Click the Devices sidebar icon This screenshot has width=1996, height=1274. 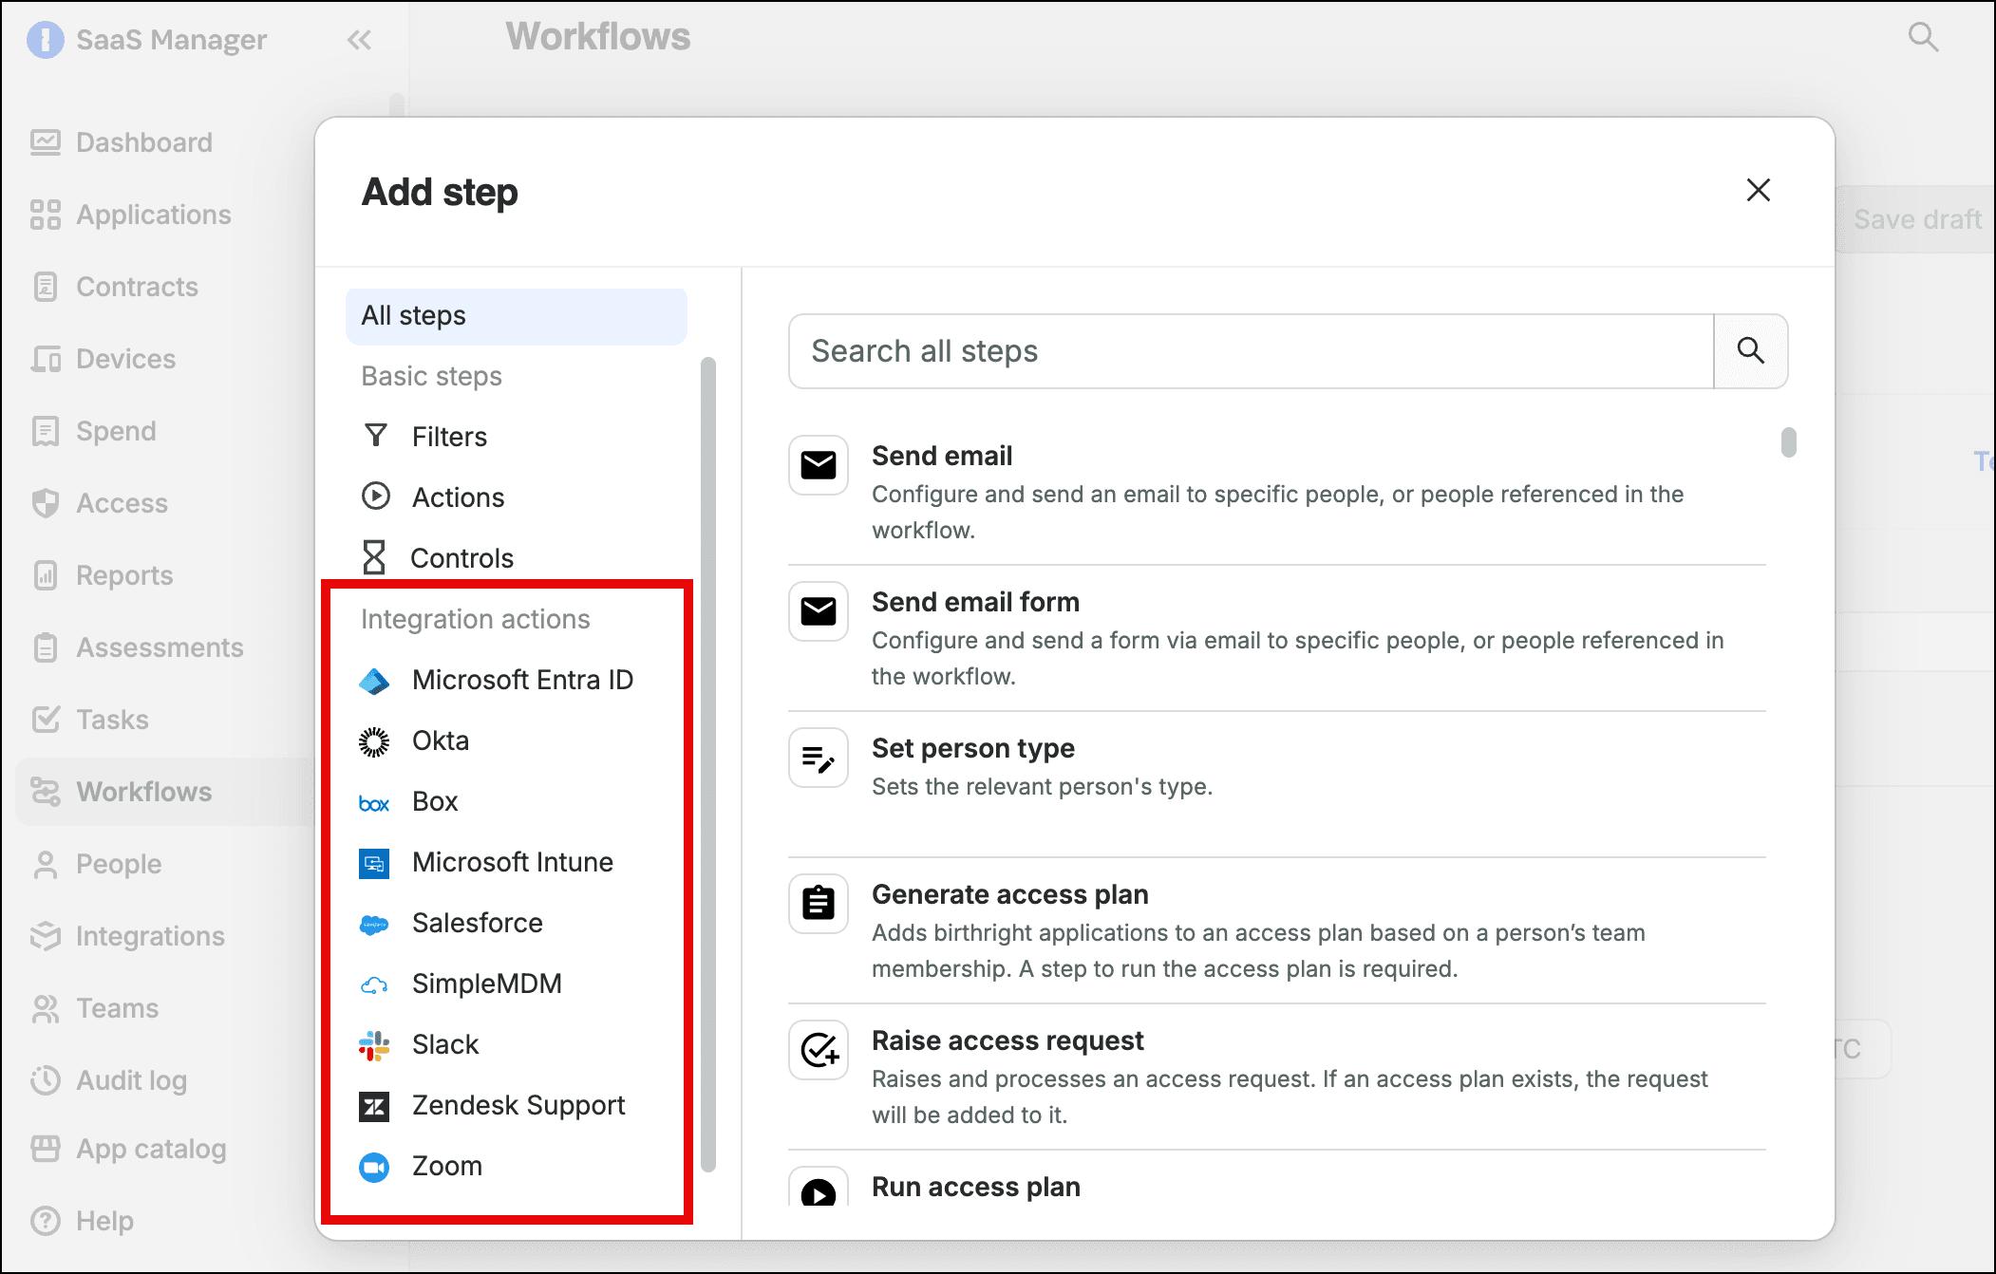click(x=45, y=359)
